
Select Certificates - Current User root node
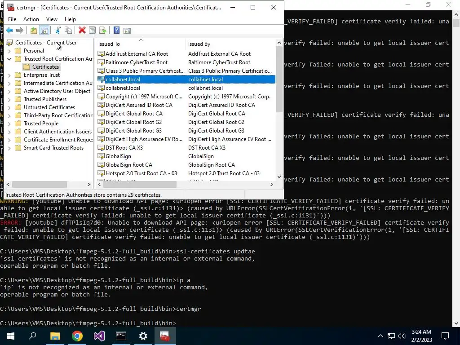[x=46, y=43]
